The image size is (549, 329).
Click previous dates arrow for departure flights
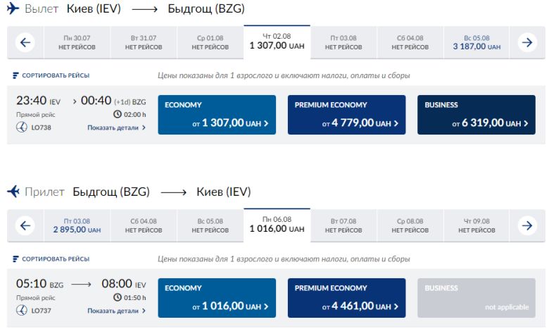25,42
